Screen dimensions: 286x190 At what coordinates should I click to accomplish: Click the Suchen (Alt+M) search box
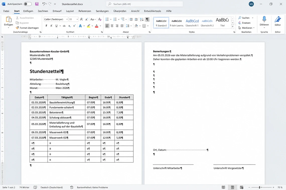(145, 4)
